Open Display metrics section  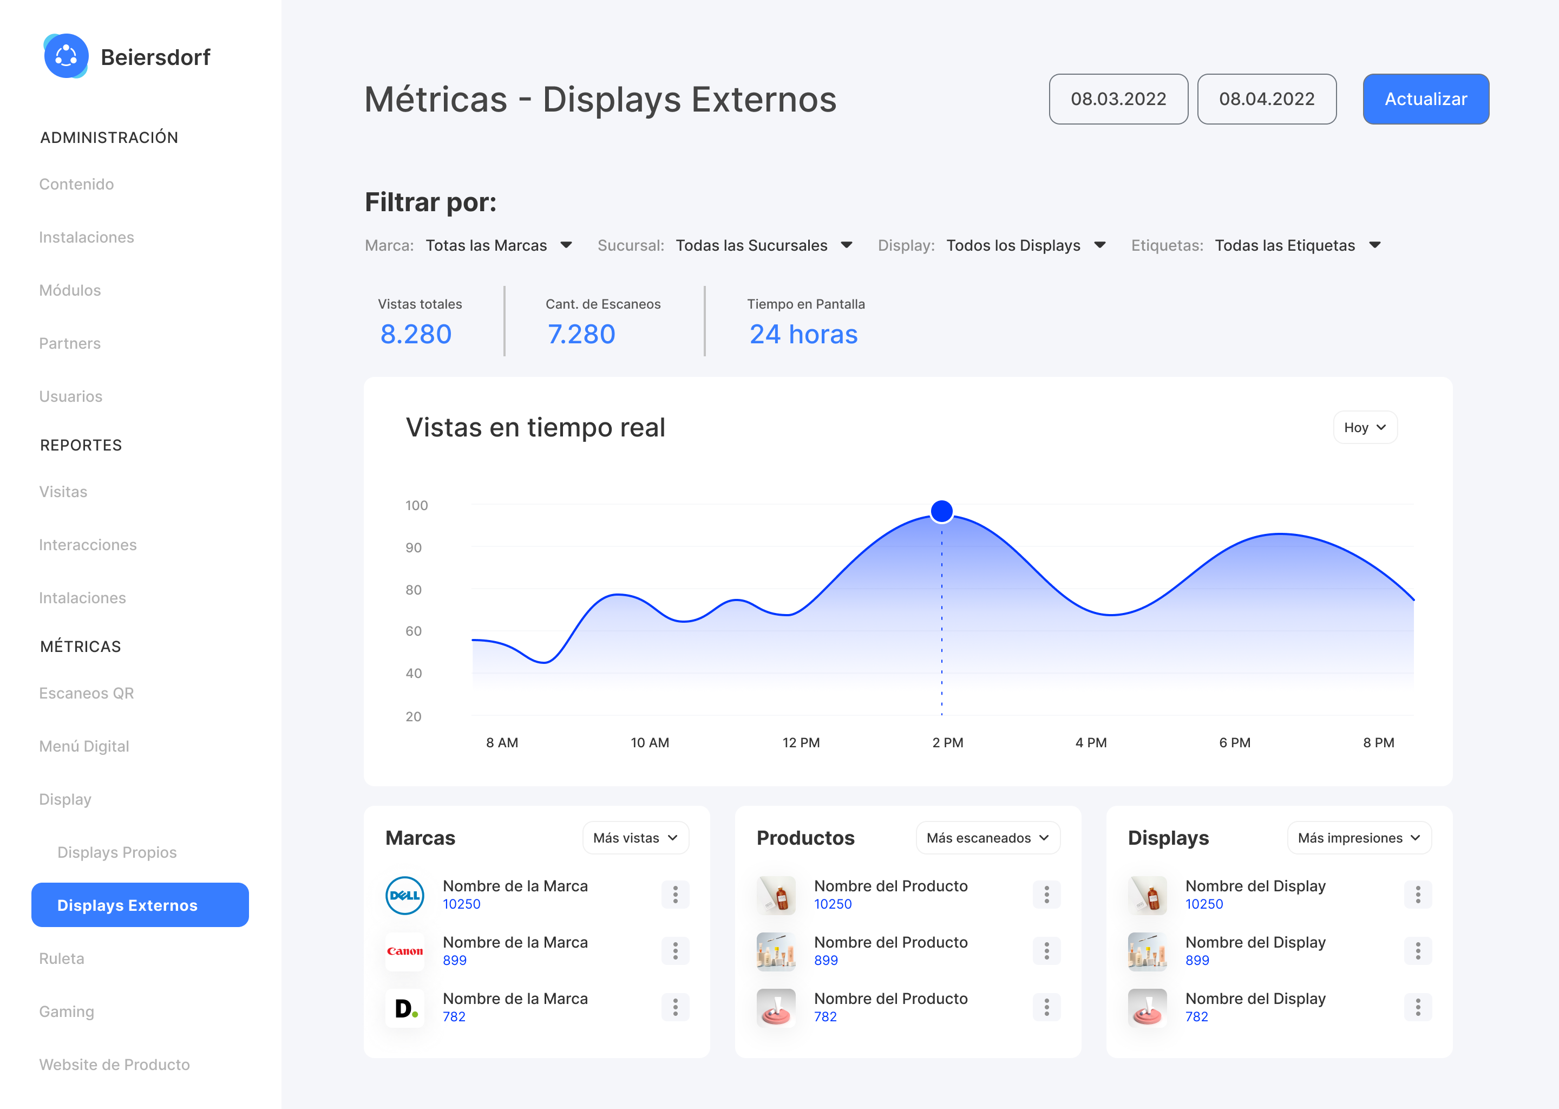65,800
